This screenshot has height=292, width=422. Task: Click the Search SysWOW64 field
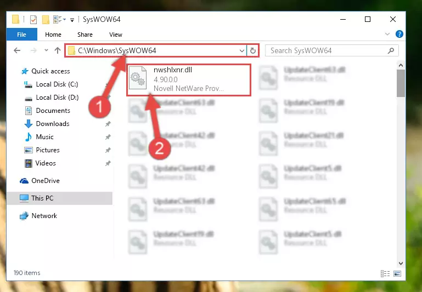point(331,50)
